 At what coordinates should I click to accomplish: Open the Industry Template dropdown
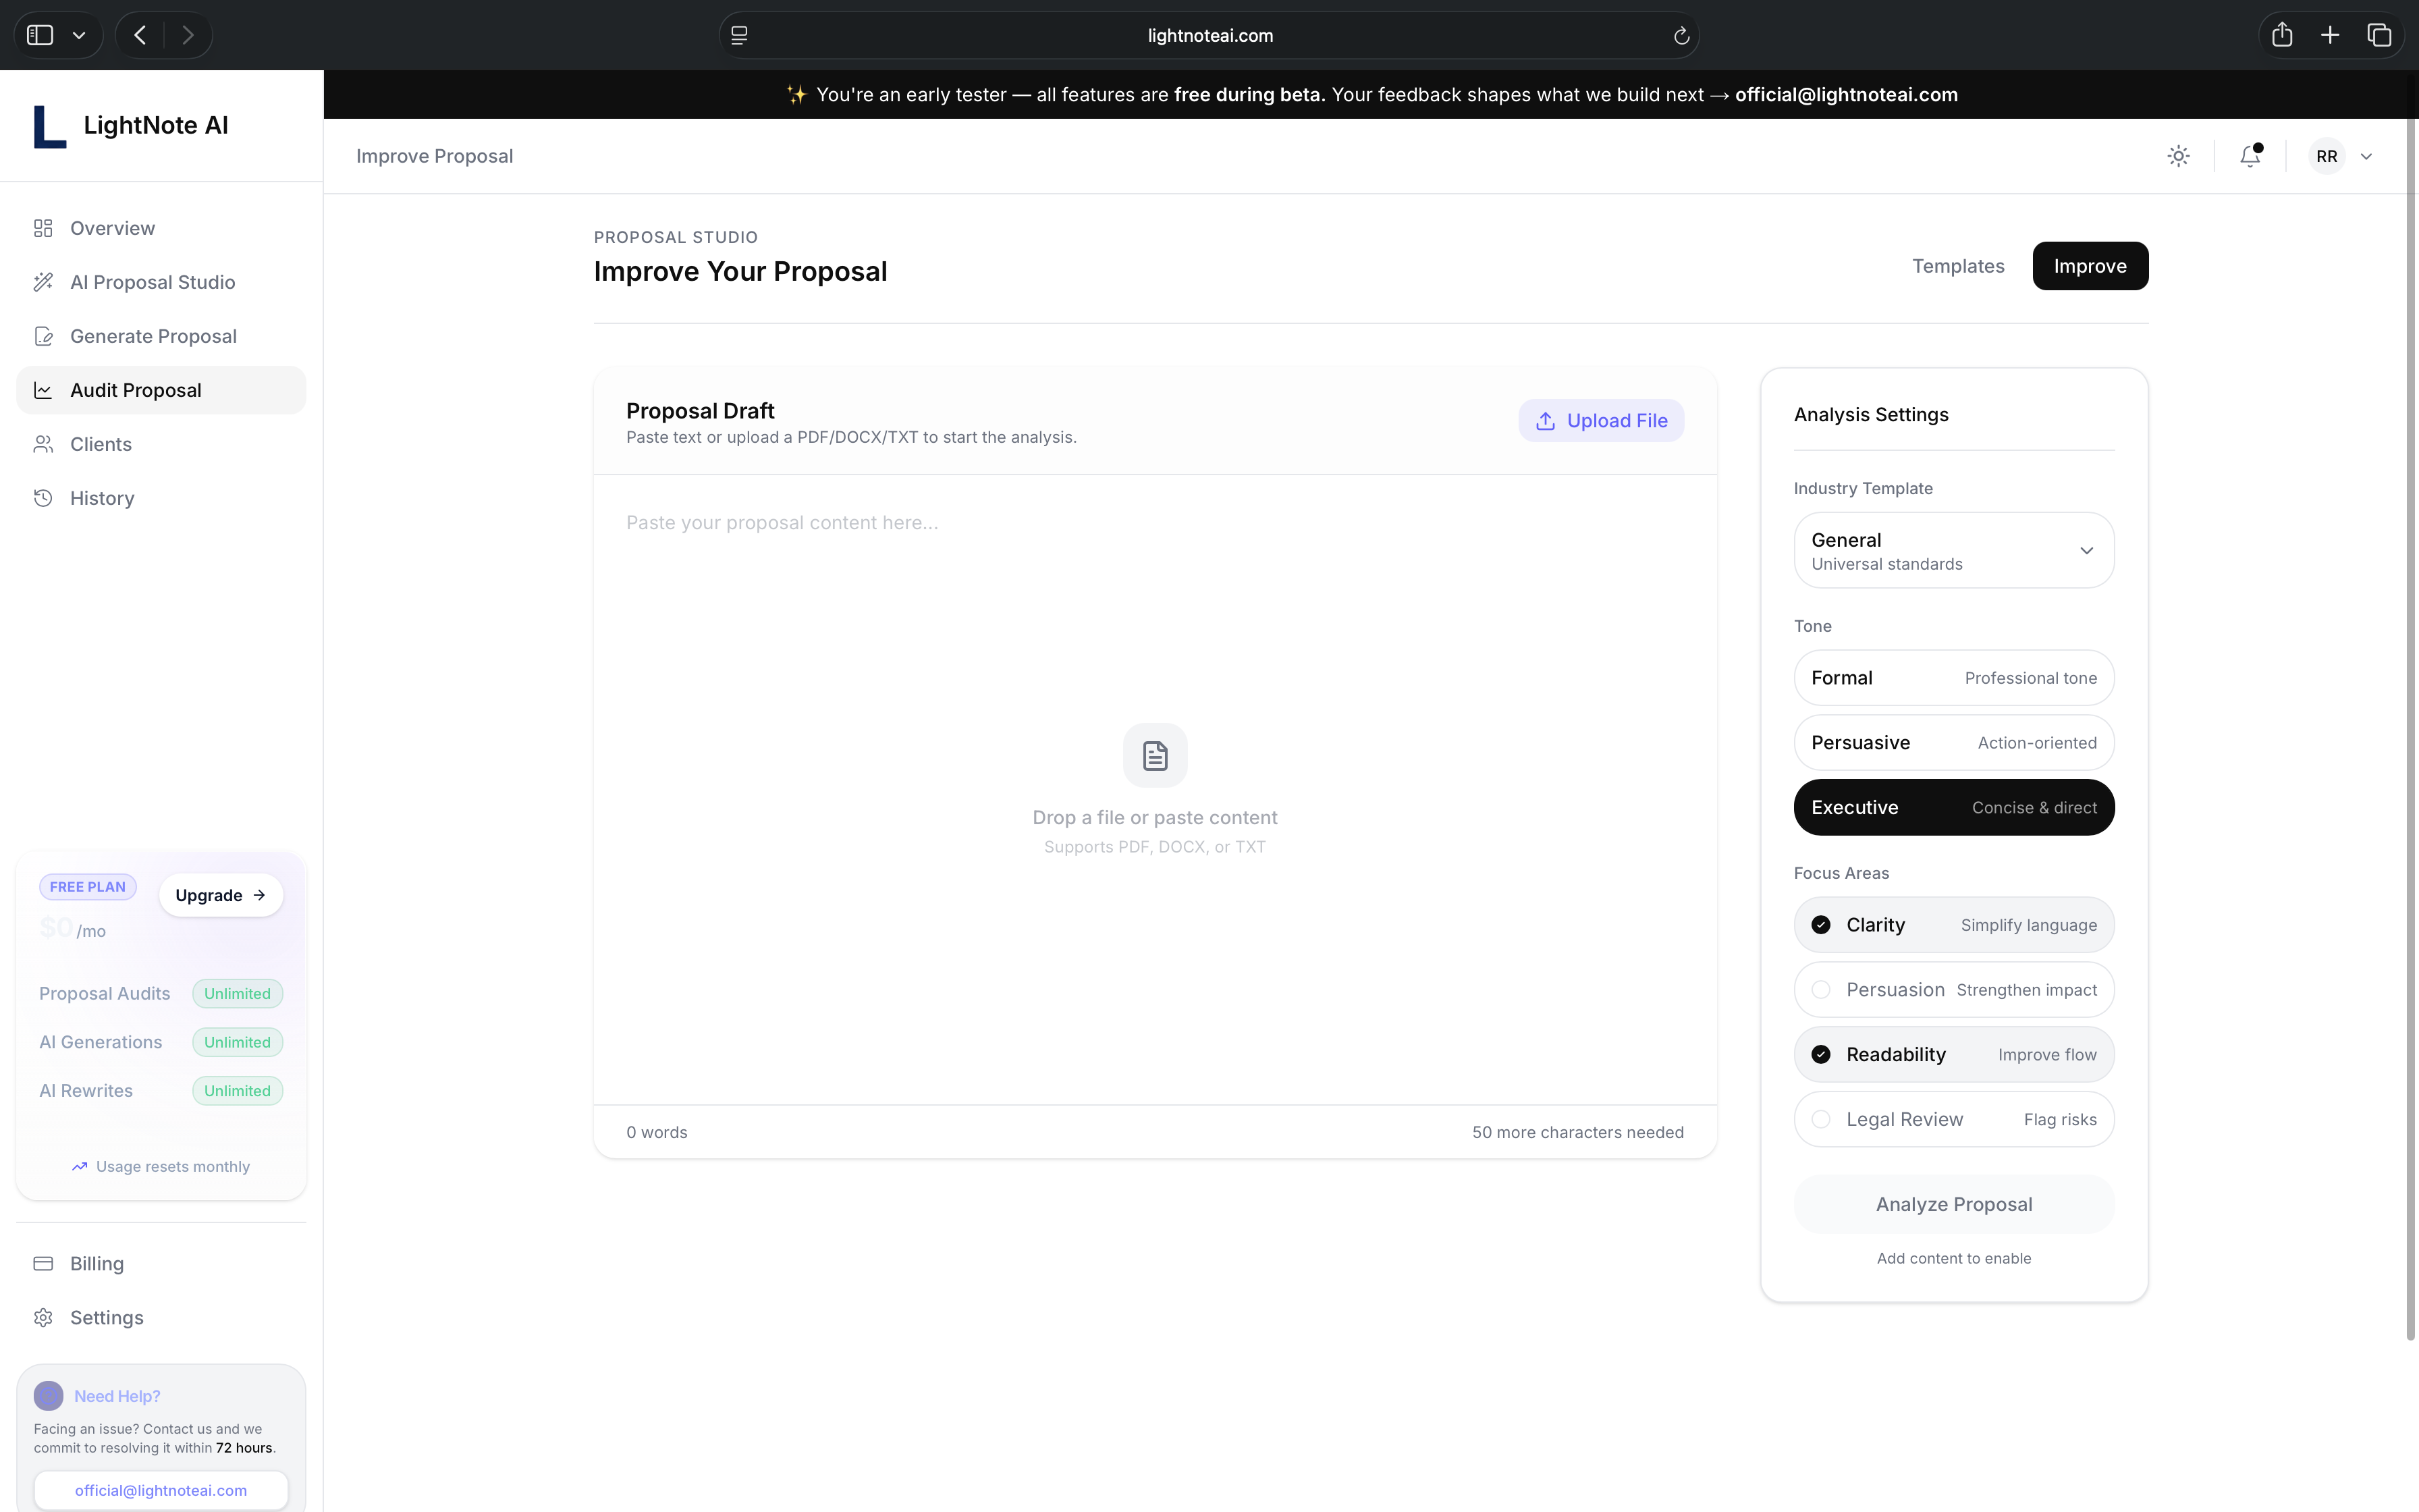click(x=1953, y=550)
